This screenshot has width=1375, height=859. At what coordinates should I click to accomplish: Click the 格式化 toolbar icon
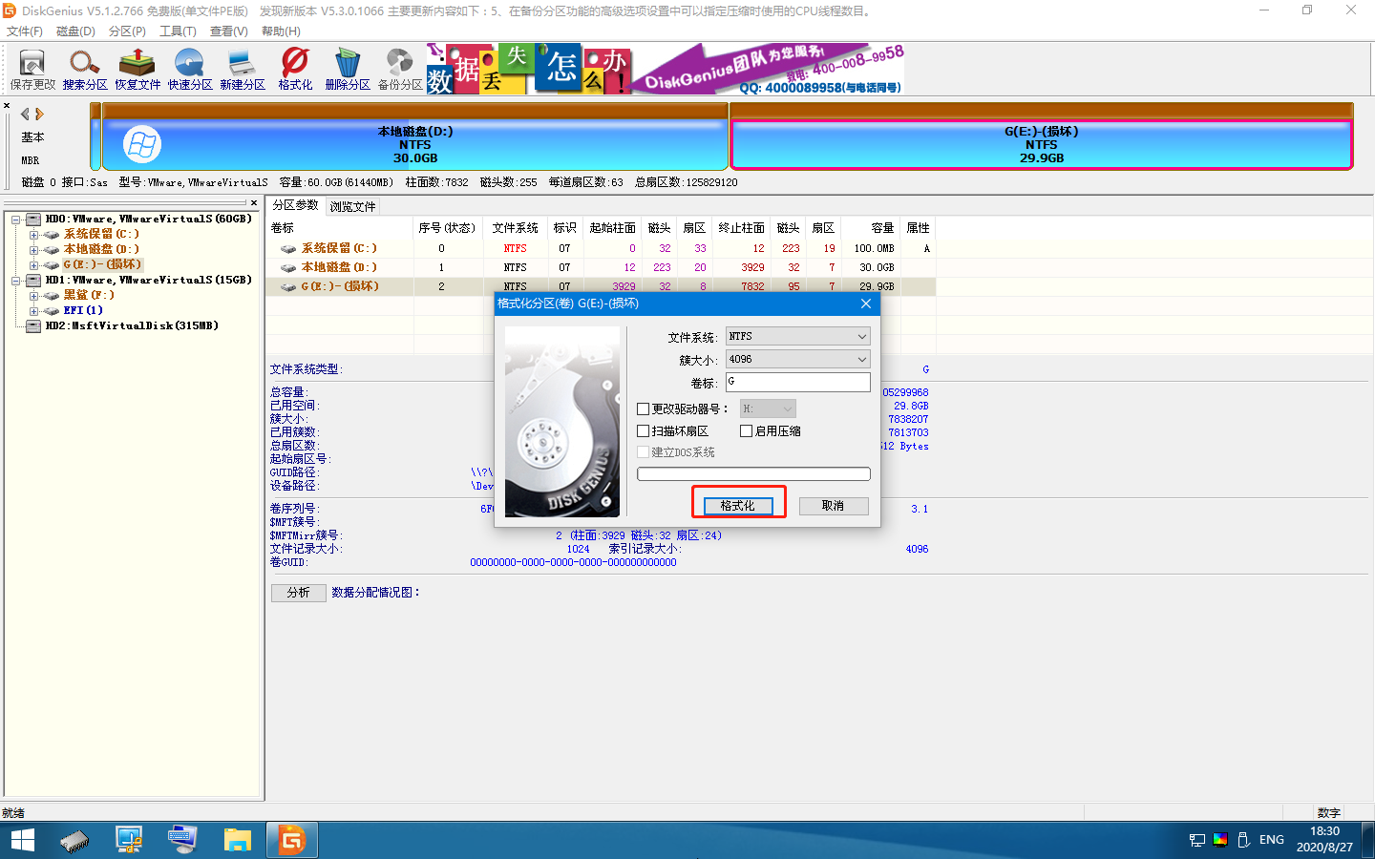(x=295, y=70)
